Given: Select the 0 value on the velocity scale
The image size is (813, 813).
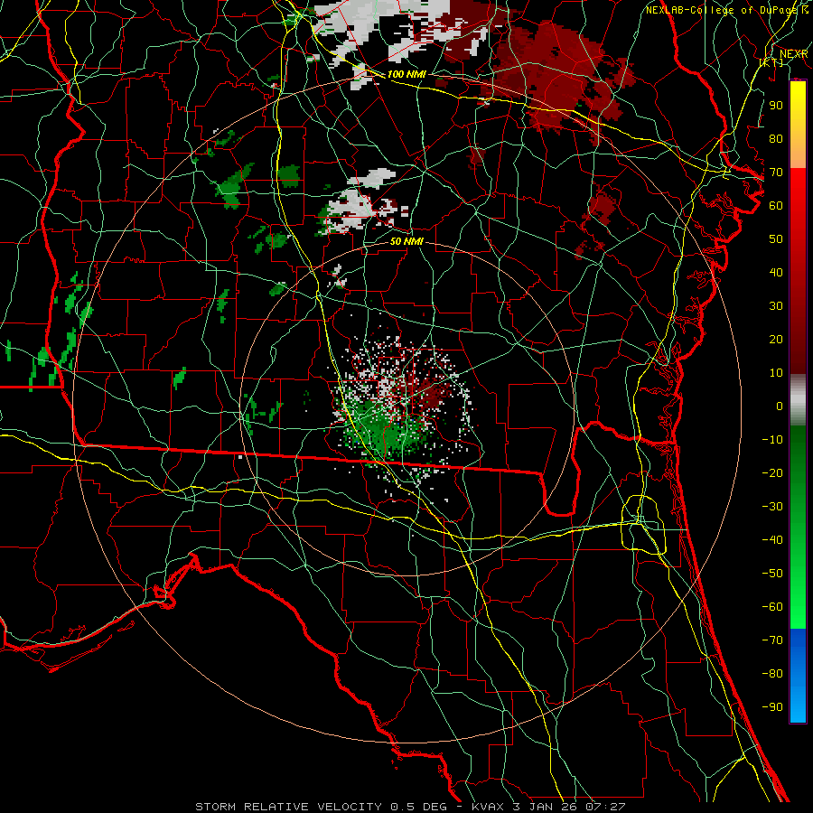Looking at the screenshot, I should (x=780, y=406).
